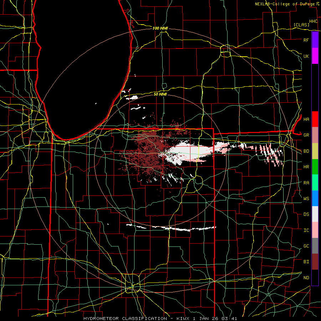This screenshot has height=321, width=321.
Task: Click the brown BI legend color swatch
Action: 315,262
